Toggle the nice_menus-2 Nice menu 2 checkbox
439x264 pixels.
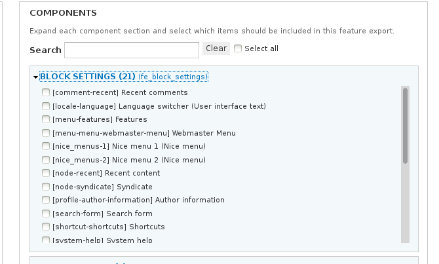46,160
